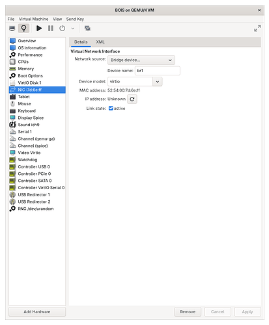Open the Virtual Machine menu

[33, 19]
